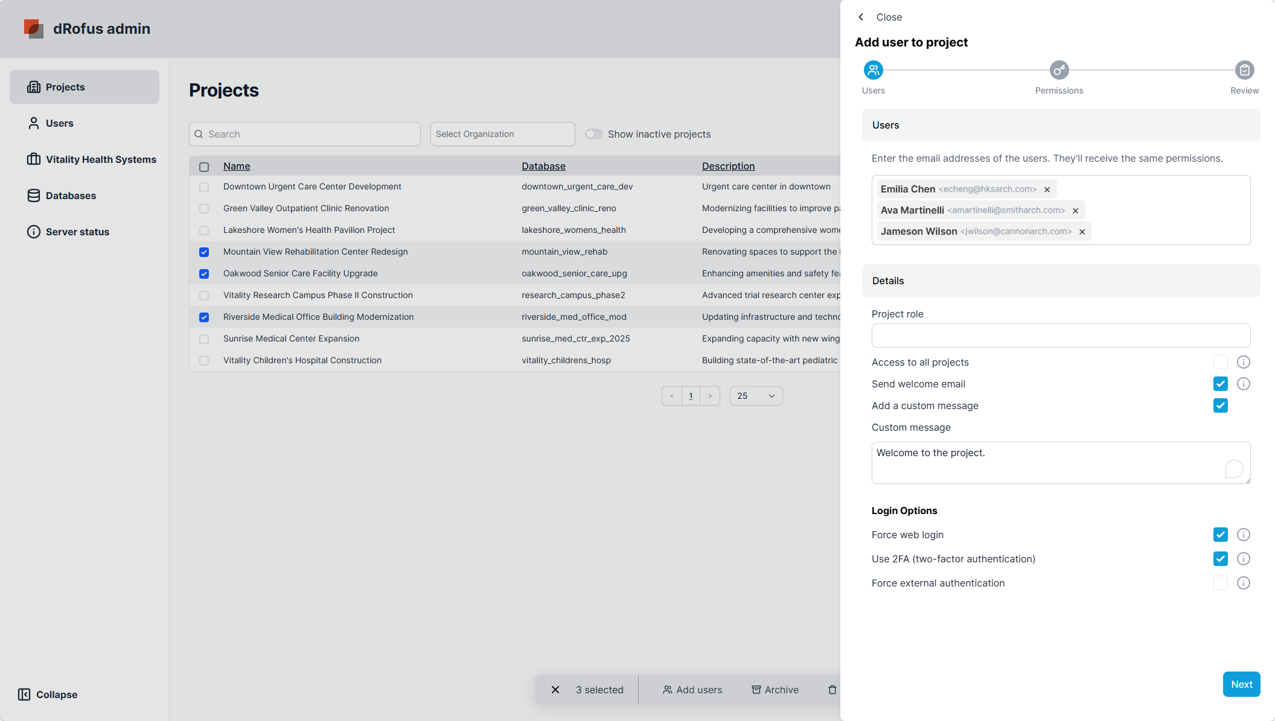Check Vitality Research Campus Phase II row
The width and height of the screenshot is (1275, 721).
click(x=204, y=296)
